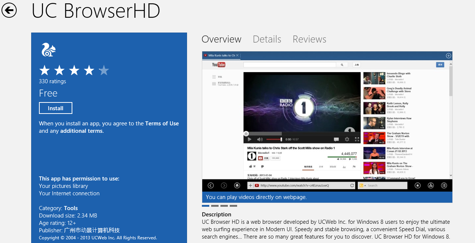Open the additional terms link
The height and width of the screenshot is (243, 475).
(82, 131)
